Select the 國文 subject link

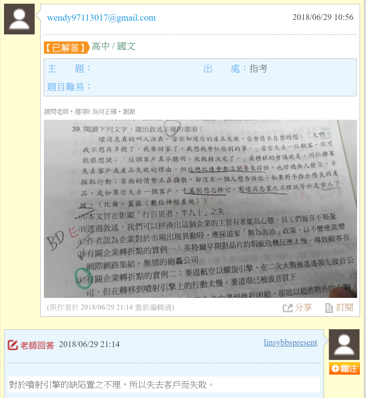tap(126, 46)
